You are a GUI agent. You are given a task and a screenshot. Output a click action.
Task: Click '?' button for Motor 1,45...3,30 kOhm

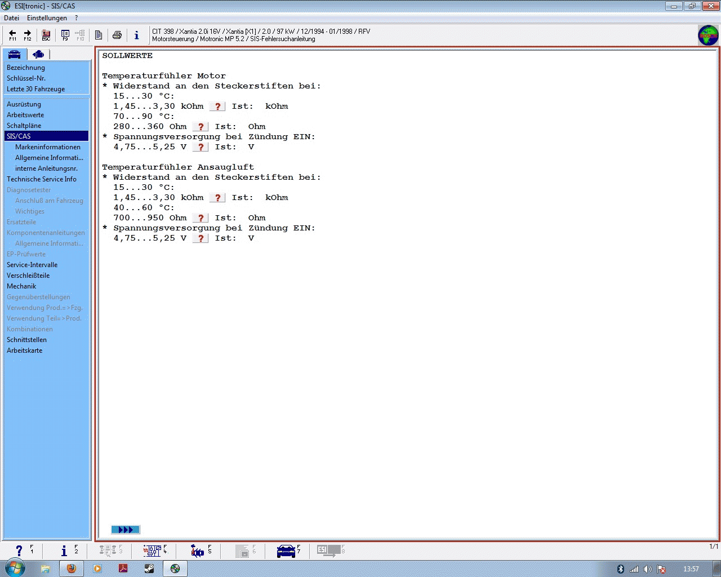[x=217, y=106]
